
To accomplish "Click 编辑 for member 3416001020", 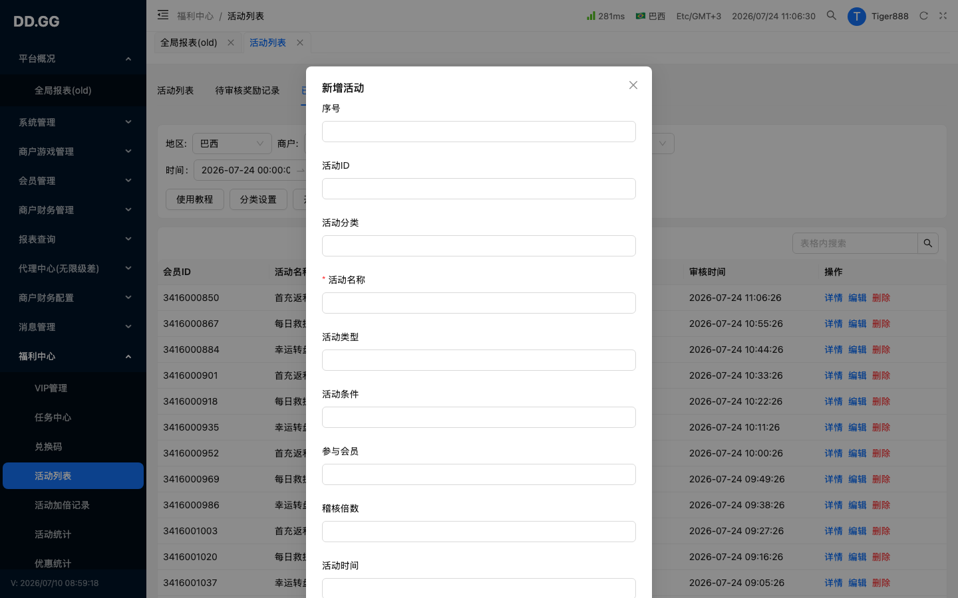I will tap(857, 557).
